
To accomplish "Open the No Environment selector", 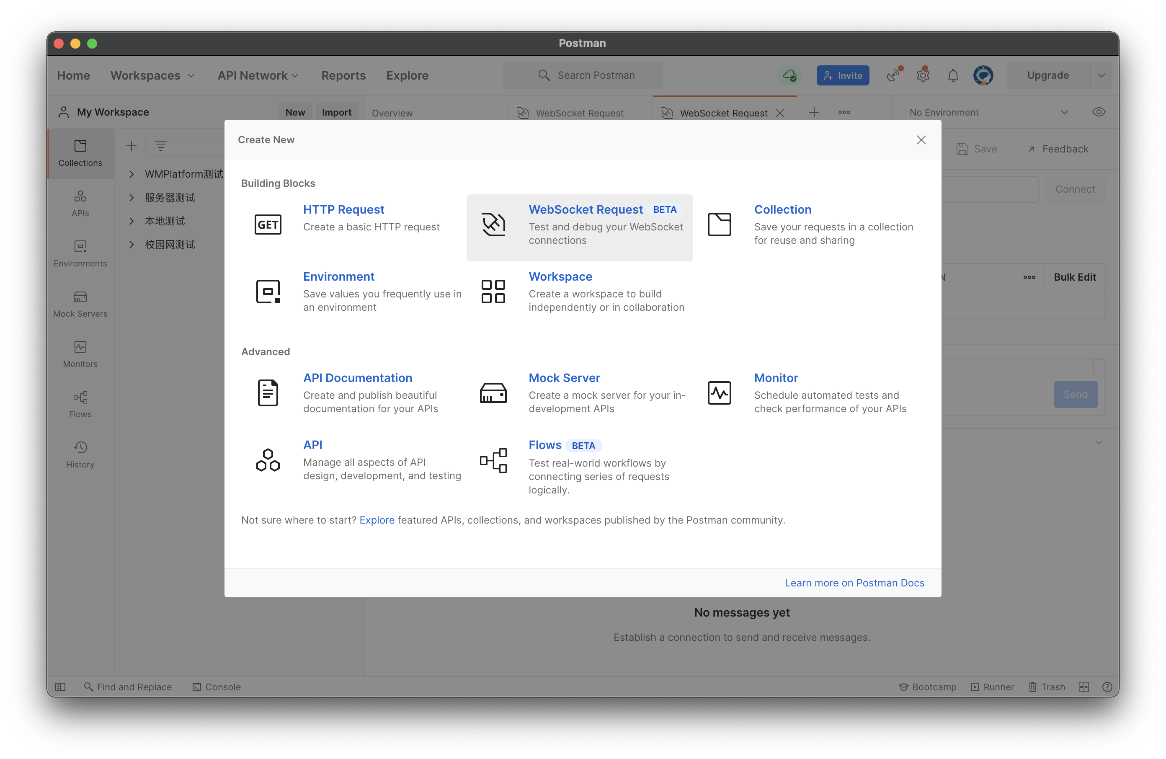I will click(989, 112).
